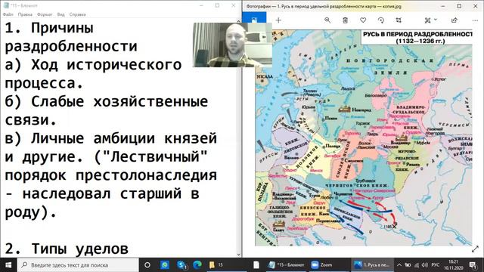Delete the photo with the trash icon
Image resolution: width=484 pixels, height=272 pixels.
coord(345,20)
